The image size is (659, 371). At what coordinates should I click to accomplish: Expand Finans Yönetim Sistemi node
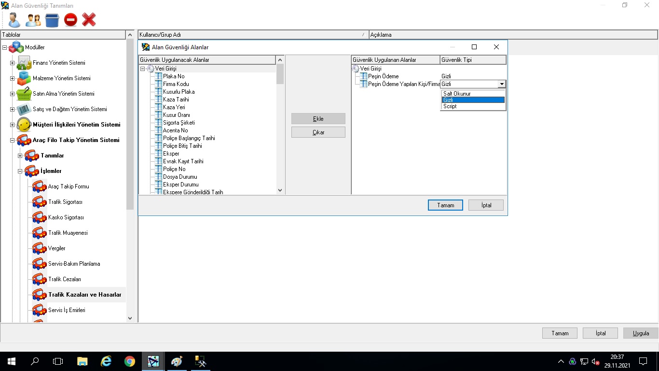13,63
